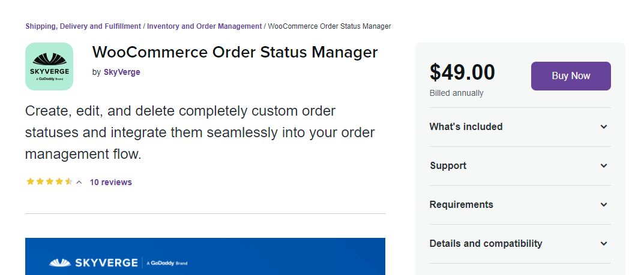Viewport: 629px width, 275px height.
Task: Click the WooCommerce Order Status Manager title
Action: pos(235,53)
